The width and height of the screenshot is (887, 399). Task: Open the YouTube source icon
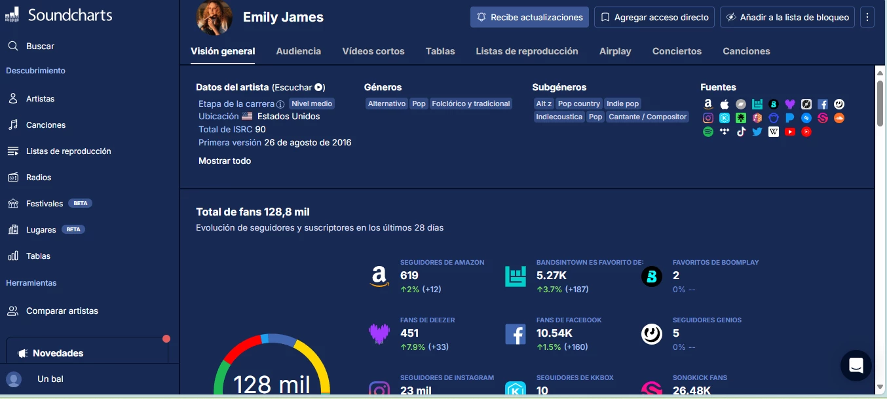790,132
